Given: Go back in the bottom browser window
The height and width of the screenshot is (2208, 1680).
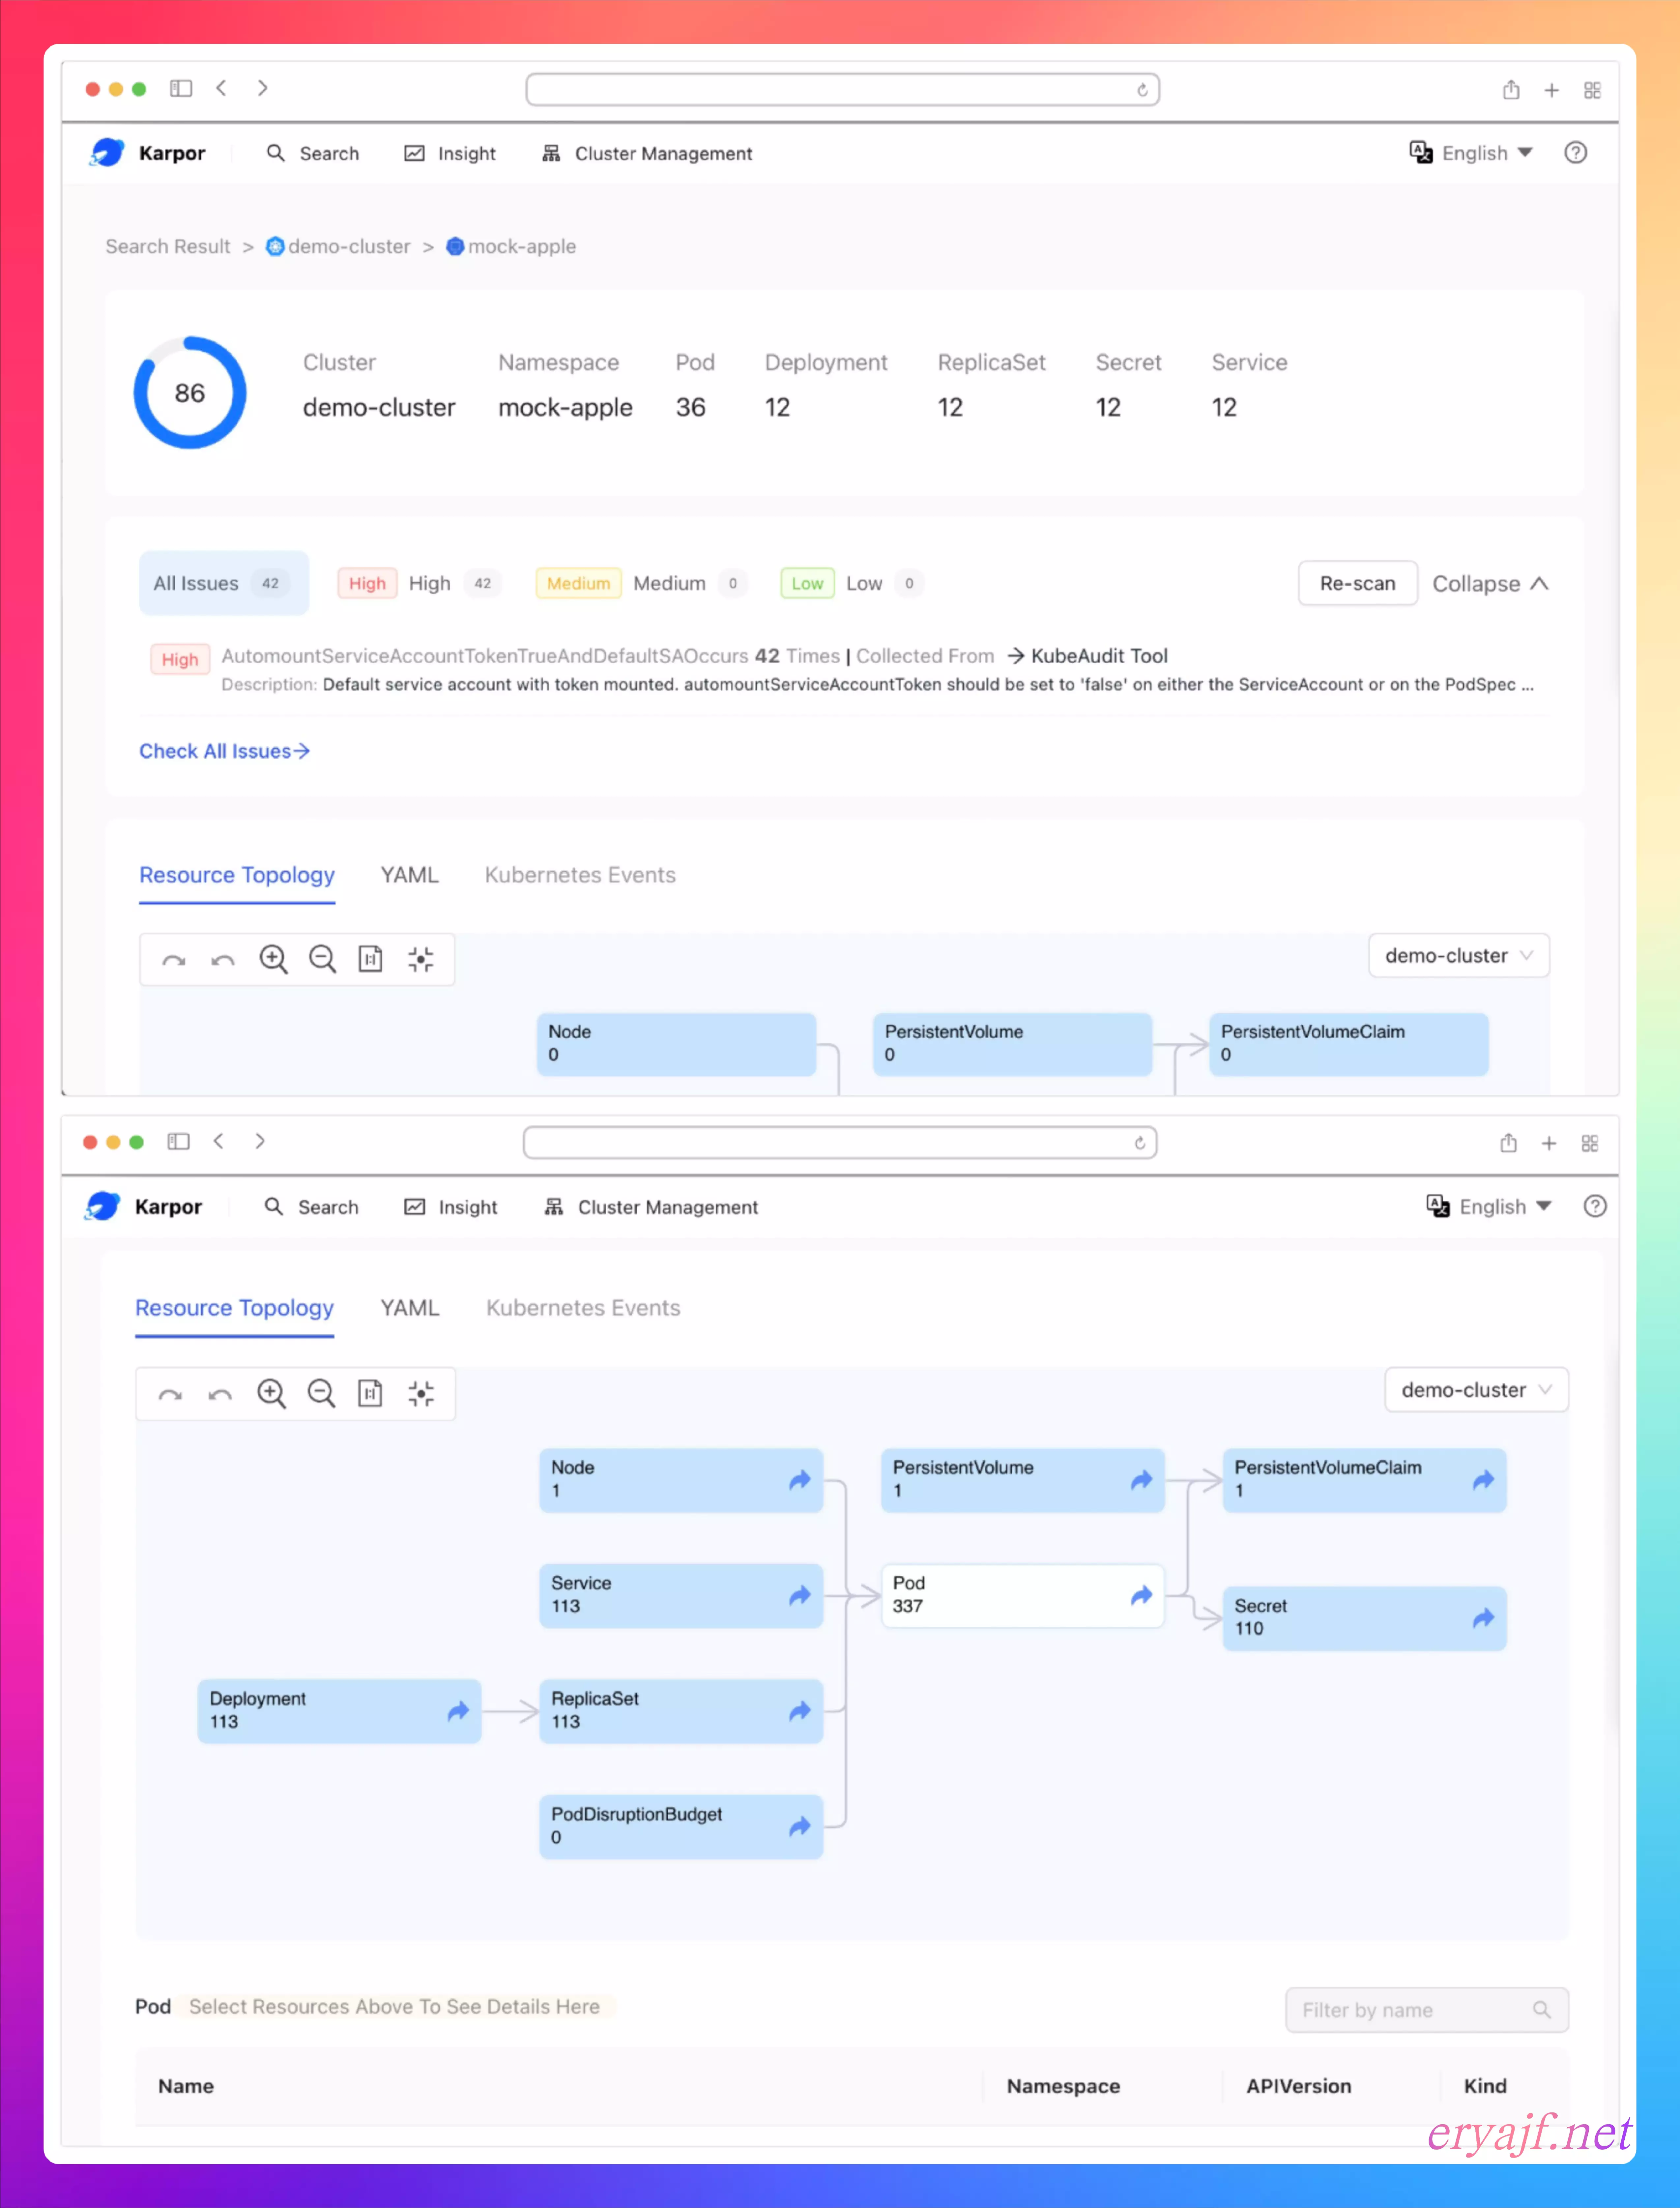Looking at the screenshot, I should click(x=219, y=1141).
